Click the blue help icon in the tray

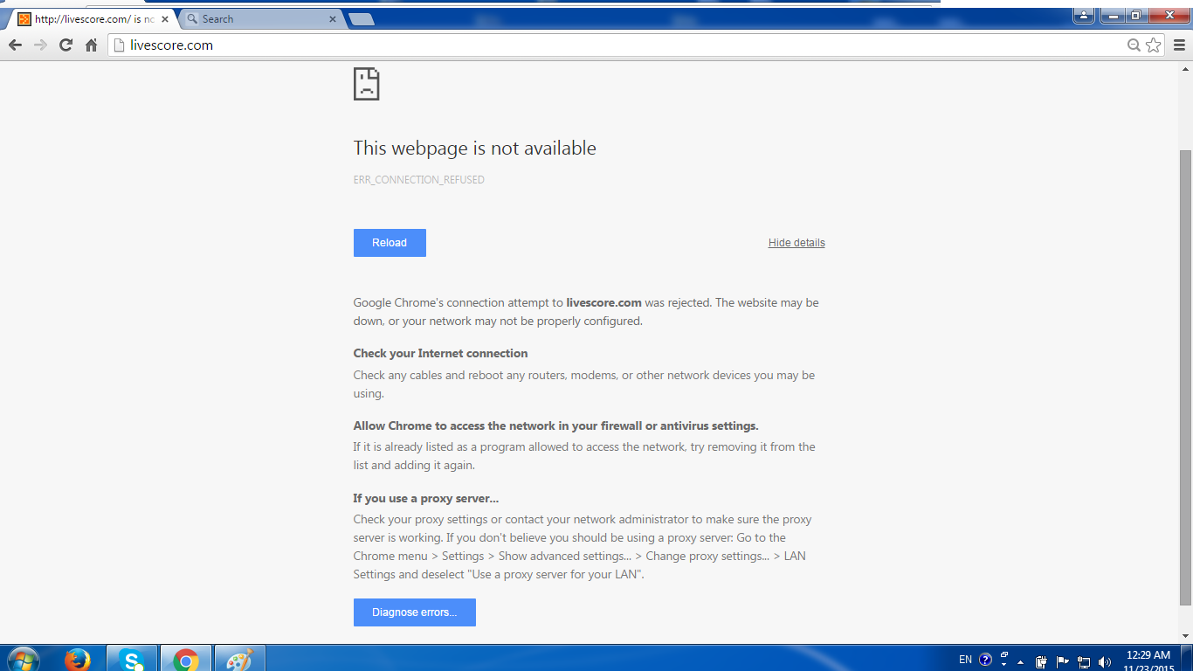pyautogui.click(x=986, y=660)
